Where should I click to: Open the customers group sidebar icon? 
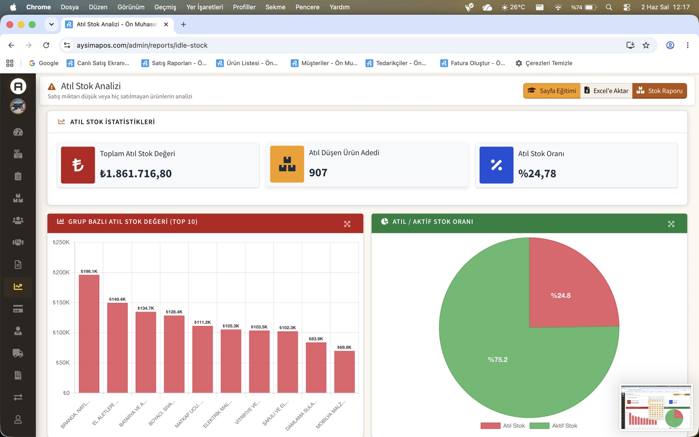pyautogui.click(x=18, y=220)
